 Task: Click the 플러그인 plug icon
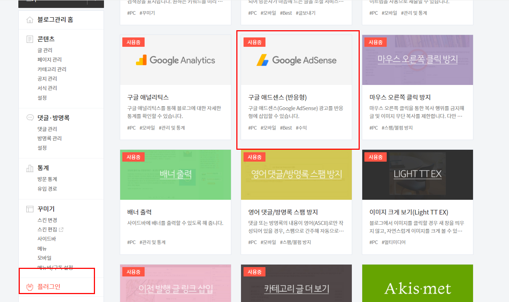[x=30, y=287]
